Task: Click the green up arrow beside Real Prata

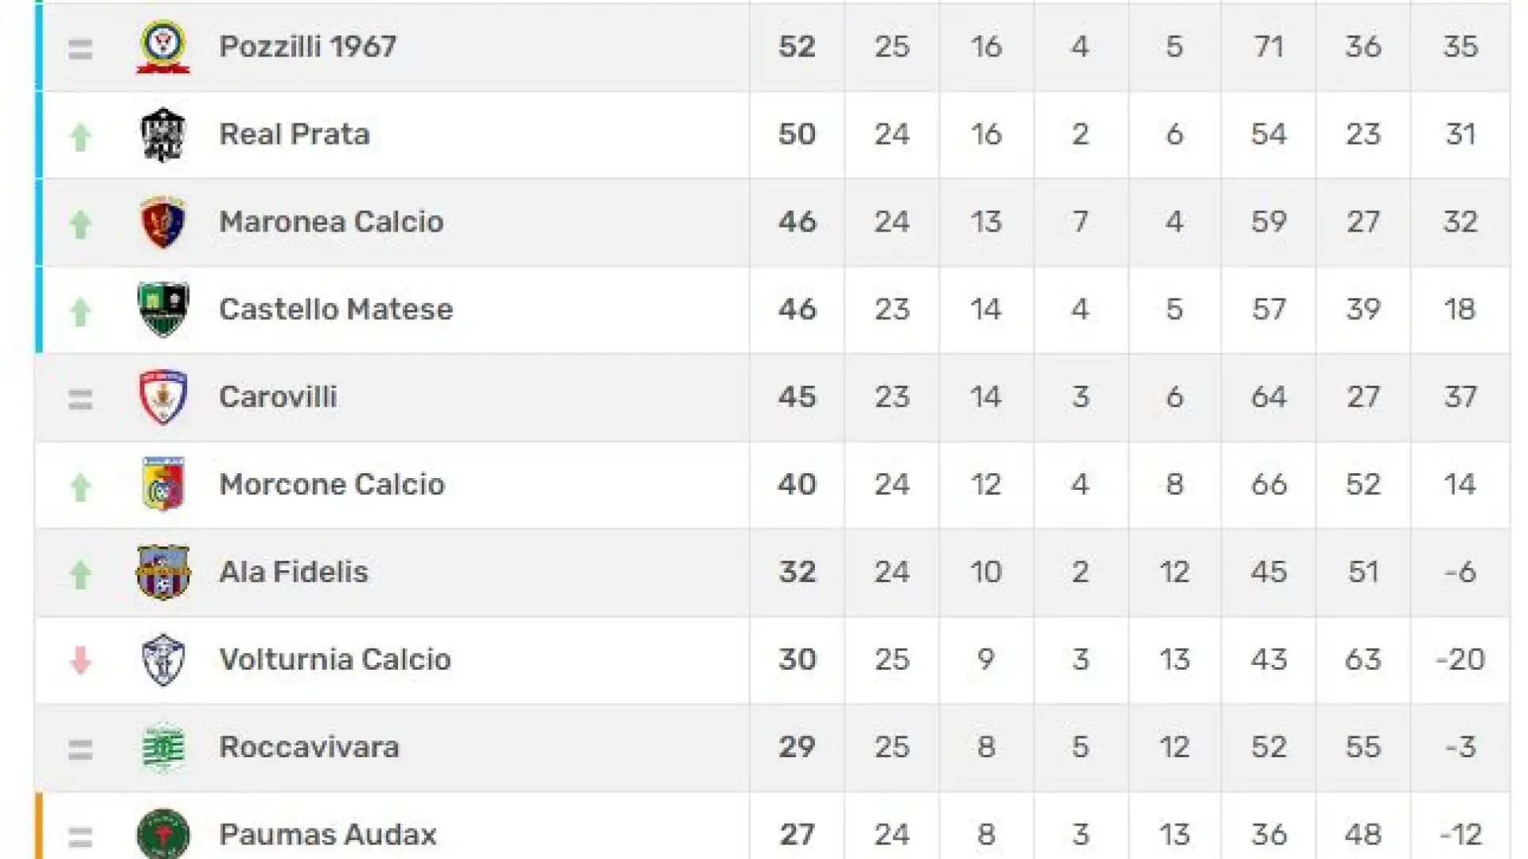Action: tap(80, 137)
